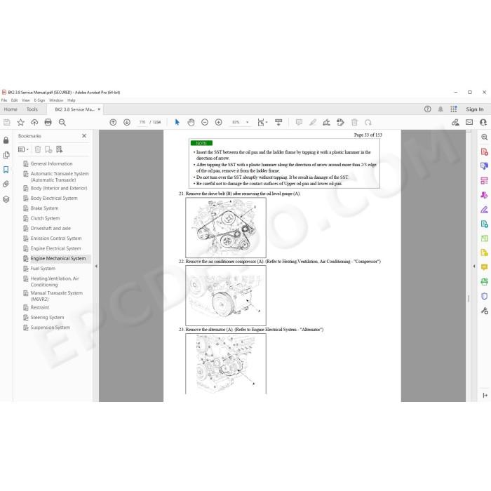The height and width of the screenshot is (491, 491).
Task: Go to the previous page
Action: tap(113, 123)
